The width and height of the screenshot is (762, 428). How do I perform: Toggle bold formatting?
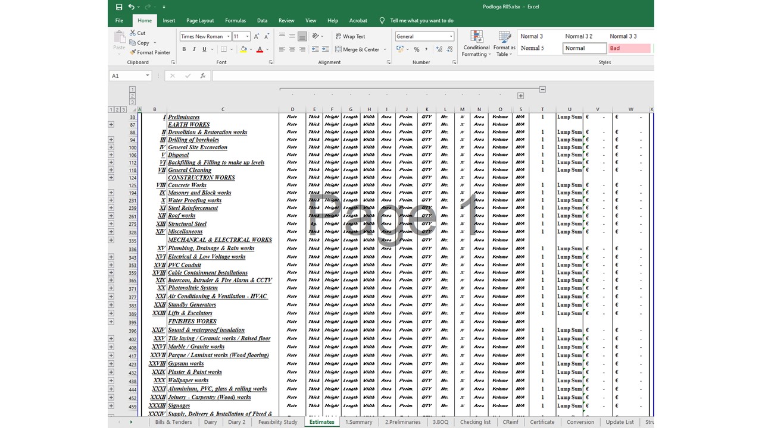tap(184, 49)
